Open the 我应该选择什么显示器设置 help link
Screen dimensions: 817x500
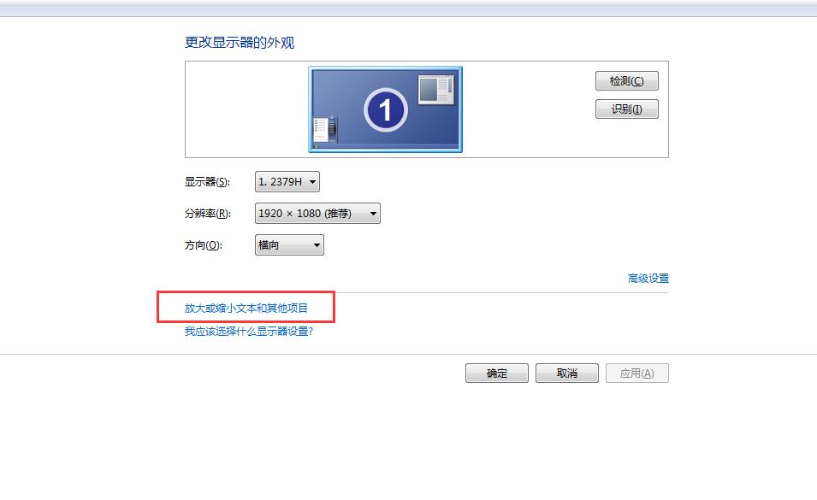249,332
